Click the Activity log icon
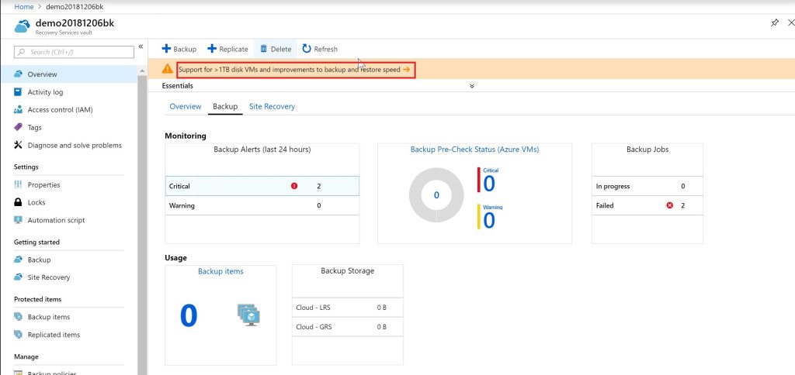 (19, 91)
